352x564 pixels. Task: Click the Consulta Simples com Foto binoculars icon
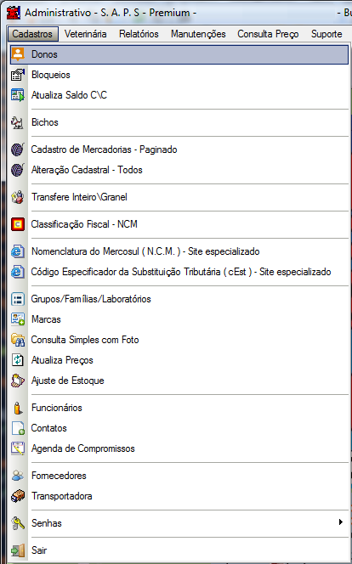tap(18, 340)
